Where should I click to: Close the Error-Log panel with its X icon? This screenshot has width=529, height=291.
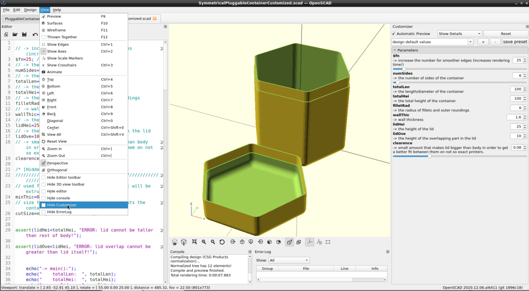coord(387,252)
